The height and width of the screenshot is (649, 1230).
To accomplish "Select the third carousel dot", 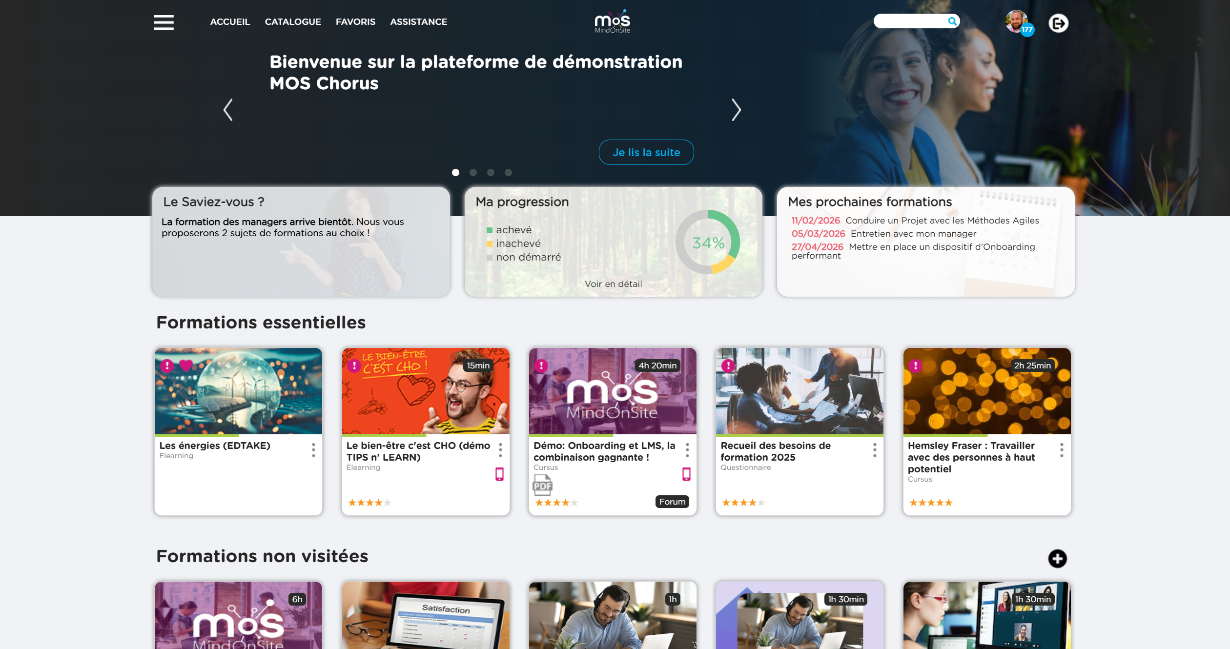I will pos(491,172).
